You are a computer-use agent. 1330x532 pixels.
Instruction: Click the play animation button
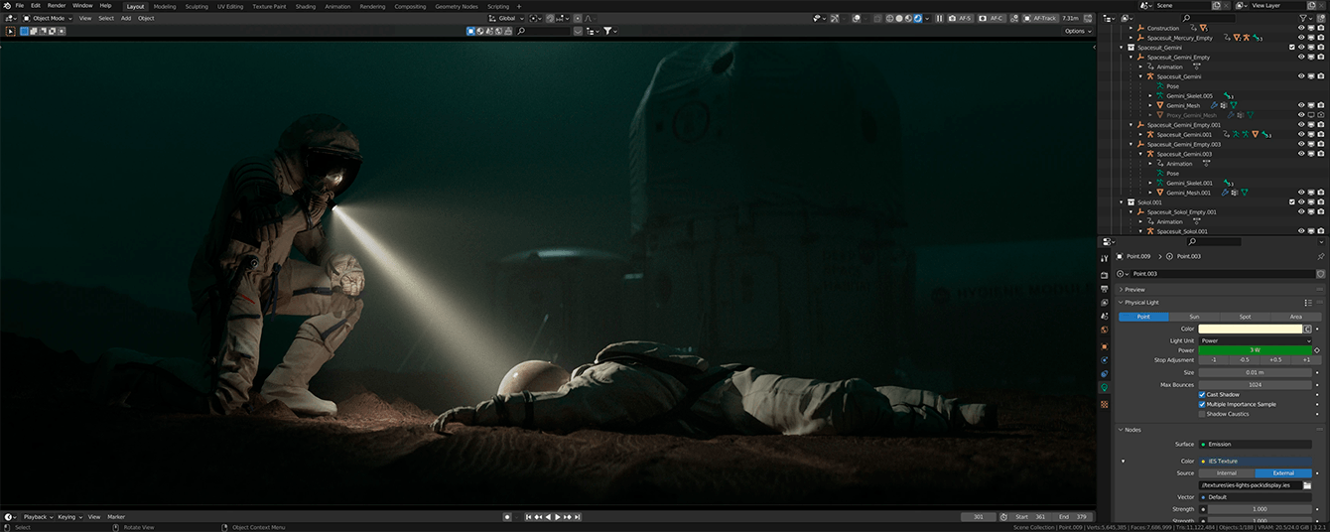pos(558,517)
